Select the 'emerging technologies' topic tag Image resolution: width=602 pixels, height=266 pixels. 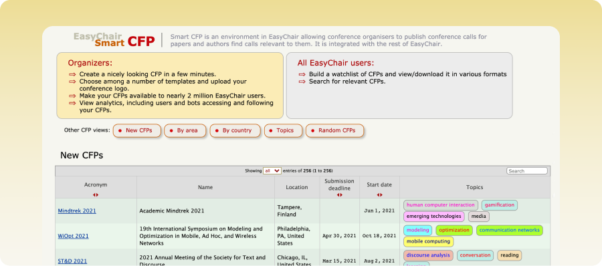click(433, 217)
